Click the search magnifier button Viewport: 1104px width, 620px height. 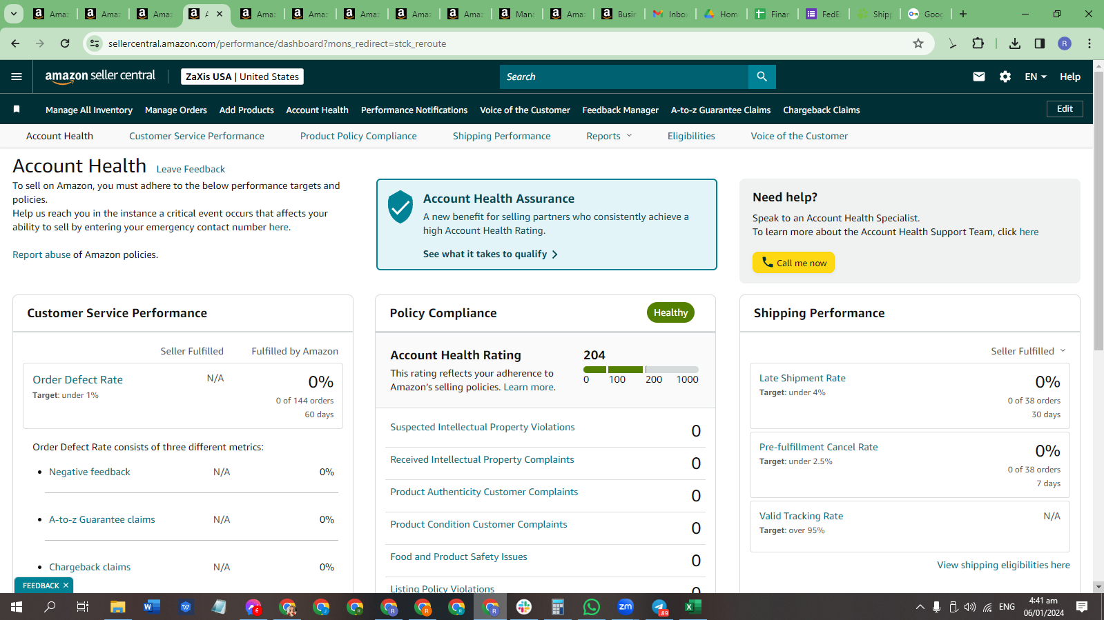point(762,77)
